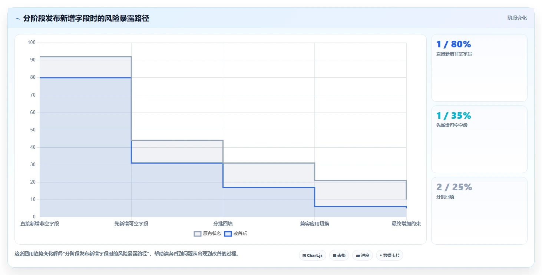The image size is (542, 275).
Task: Click the chart title 分阶段发布新增字段时的风险暴露路径
Action: [x=86, y=18]
